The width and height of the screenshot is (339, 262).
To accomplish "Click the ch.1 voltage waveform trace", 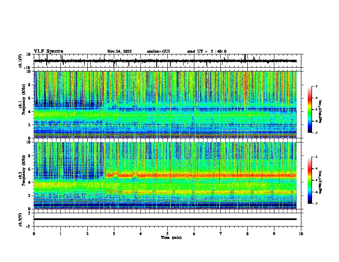I will pyautogui.click(x=165, y=61).
